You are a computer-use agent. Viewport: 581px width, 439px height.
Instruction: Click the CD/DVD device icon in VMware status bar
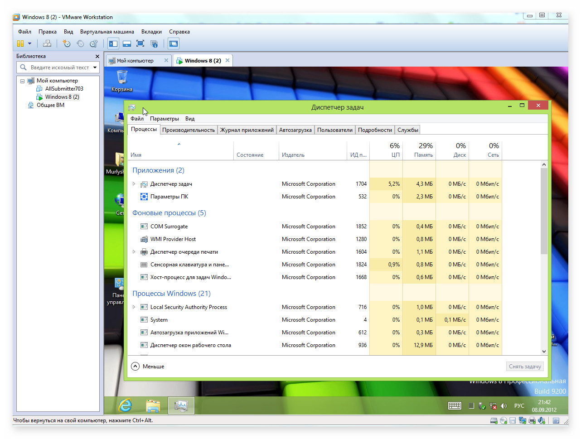tap(503, 421)
